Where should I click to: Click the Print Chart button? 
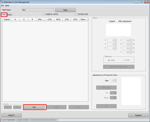[106, 87]
